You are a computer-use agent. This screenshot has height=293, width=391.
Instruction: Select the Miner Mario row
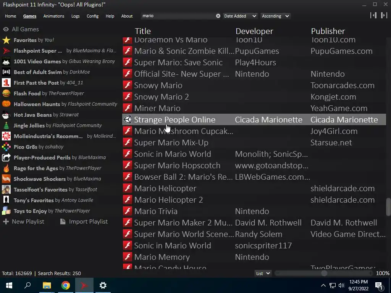tap(254, 108)
